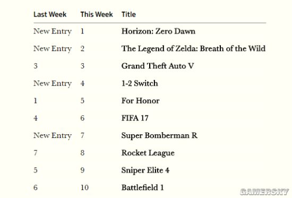Screen dimensions: 292x198
Task: Select Rocket League in the chart
Action: click(148, 153)
